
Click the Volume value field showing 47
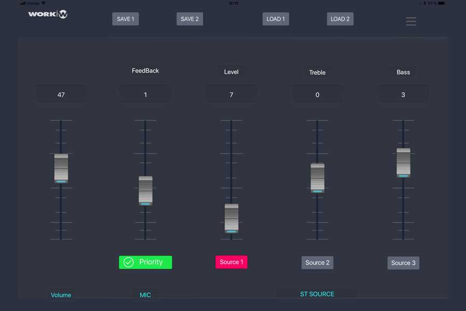coord(61,95)
